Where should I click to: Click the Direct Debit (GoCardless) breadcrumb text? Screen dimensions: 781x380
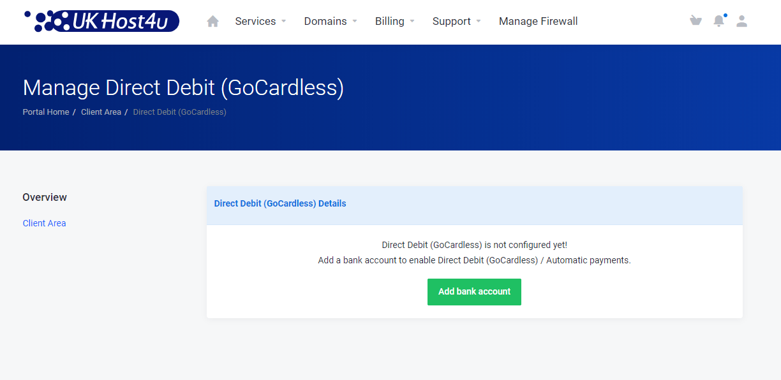[179, 112]
